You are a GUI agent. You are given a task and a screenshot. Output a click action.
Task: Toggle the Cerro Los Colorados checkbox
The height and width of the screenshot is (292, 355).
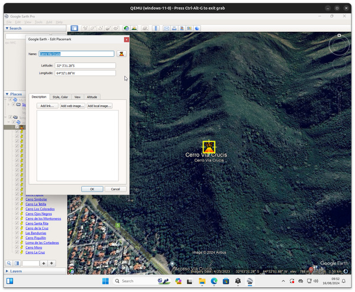pos(17,209)
